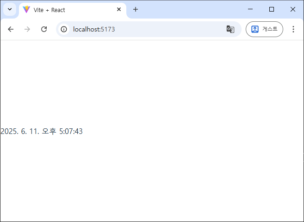304x222 pixels.
Task: Minimize the Chrome window
Action: (250, 9)
